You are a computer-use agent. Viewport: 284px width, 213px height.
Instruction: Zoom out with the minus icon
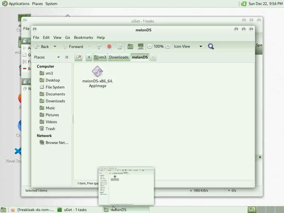coord(149,46)
